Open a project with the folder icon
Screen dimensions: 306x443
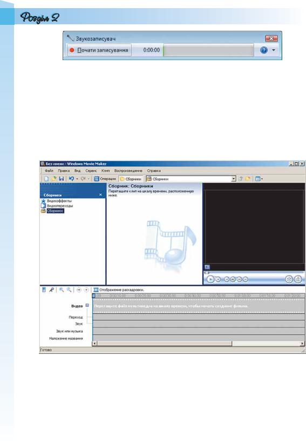pyautogui.click(x=53, y=179)
